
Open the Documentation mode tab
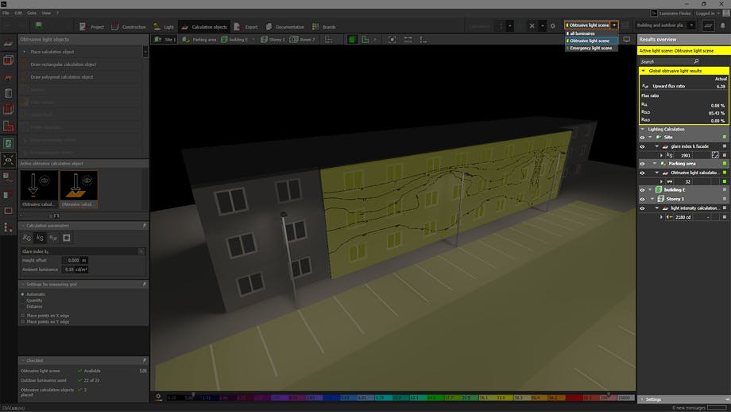coord(284,26)
